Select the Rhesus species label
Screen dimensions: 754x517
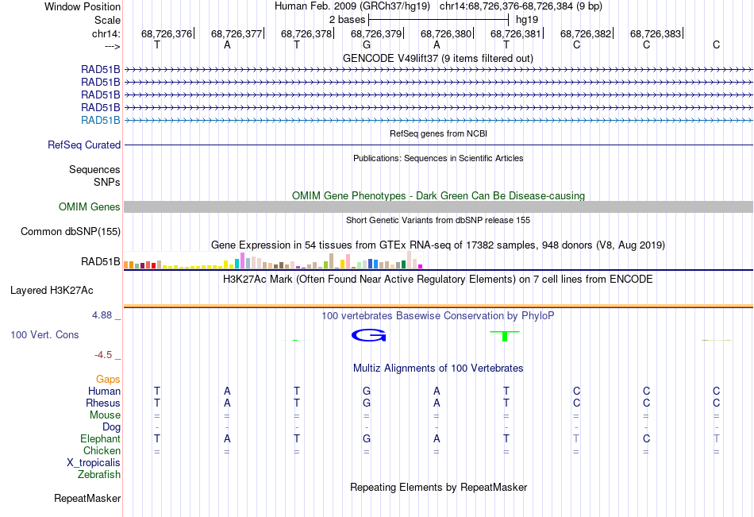click(103, 403)
